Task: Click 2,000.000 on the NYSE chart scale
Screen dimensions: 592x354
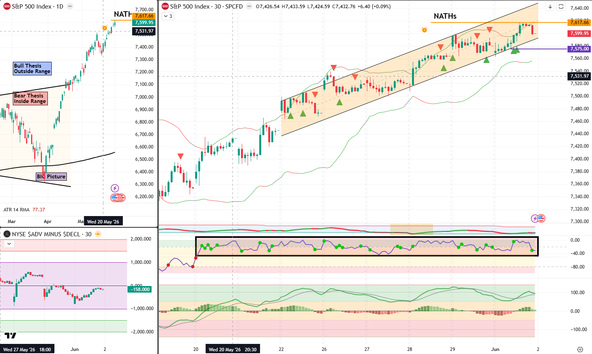Action: [x=141, y=239]
